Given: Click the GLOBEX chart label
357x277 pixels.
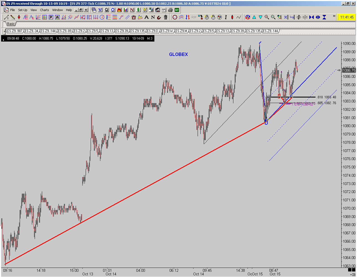Looking at the screenshot, I should point(178,55).
